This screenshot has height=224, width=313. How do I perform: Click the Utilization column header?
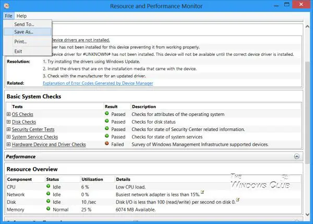point(92,180)
